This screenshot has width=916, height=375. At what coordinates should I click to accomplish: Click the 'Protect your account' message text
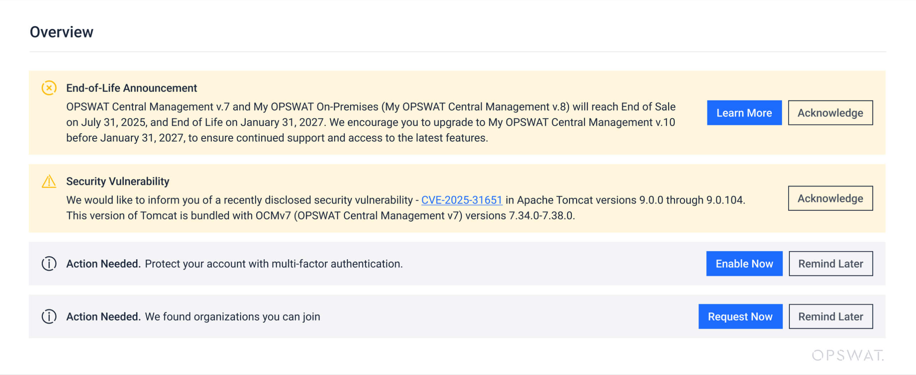(274, 264)
